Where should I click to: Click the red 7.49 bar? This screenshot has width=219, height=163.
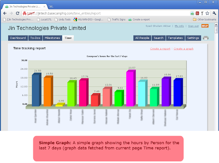pos(95,100)
